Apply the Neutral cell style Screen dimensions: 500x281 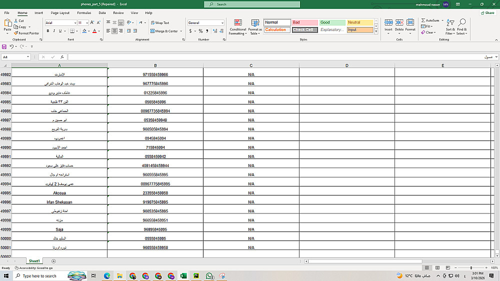coord(360,22)
